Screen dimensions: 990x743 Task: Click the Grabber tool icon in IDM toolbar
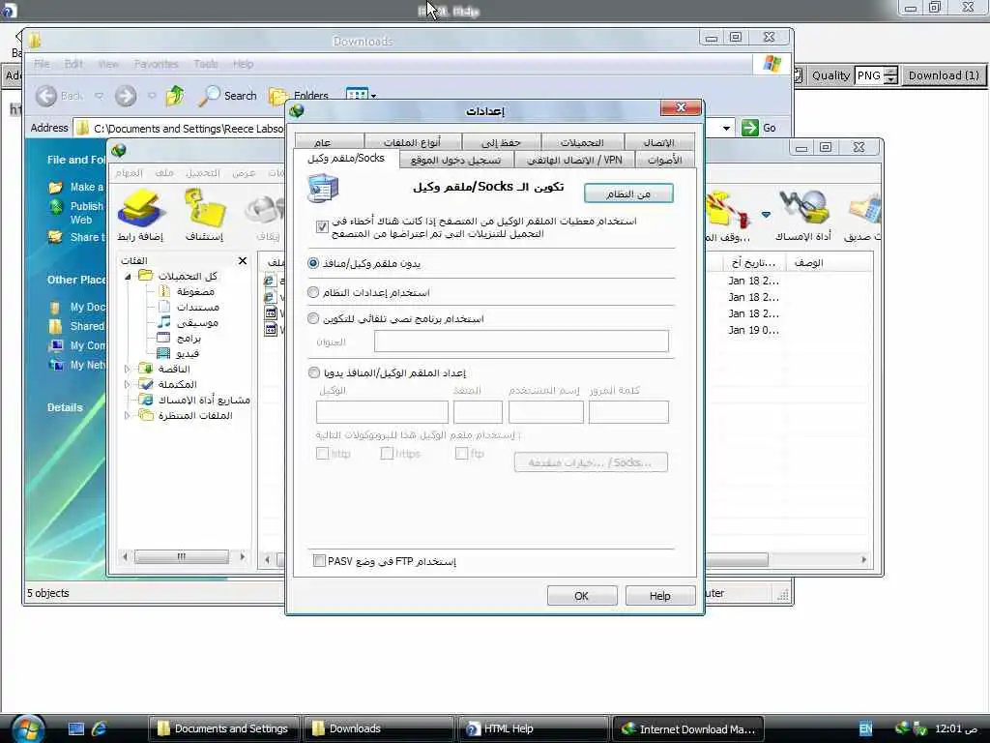pyautogui.click(x=803, y=207)
